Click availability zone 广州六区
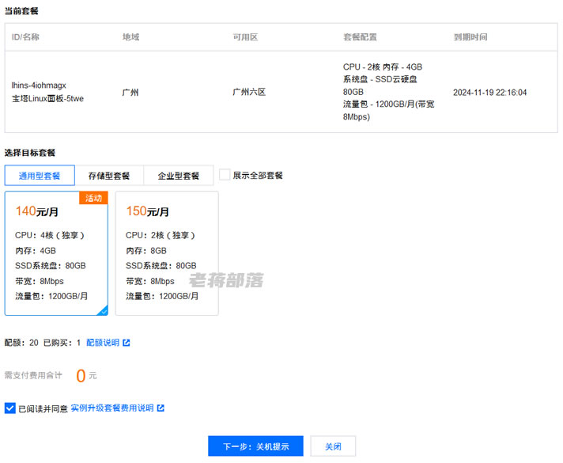Viewport: 563px width, 463px height. point(249,92)
